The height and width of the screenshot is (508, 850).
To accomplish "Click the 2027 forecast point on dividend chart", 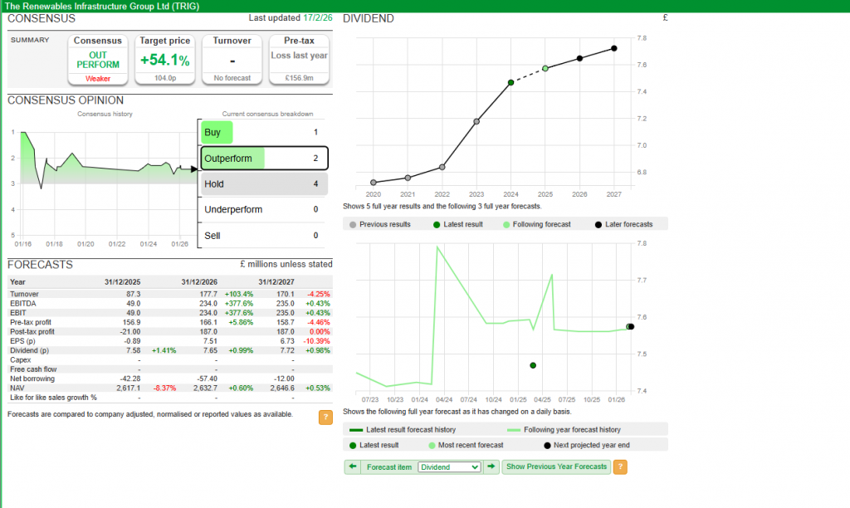I will point(614,48).
